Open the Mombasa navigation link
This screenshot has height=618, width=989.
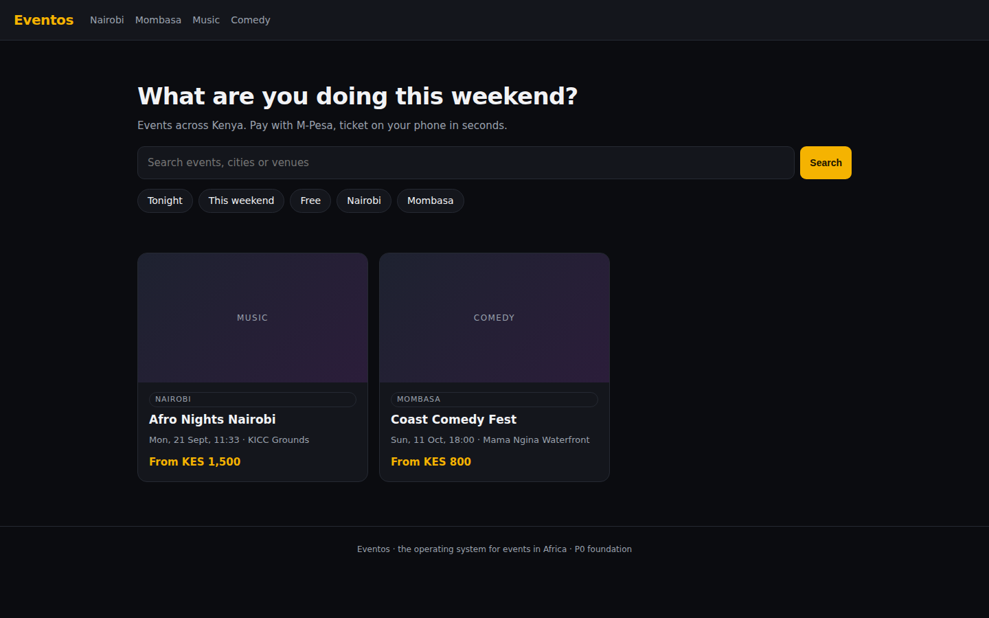click(158, 20)
